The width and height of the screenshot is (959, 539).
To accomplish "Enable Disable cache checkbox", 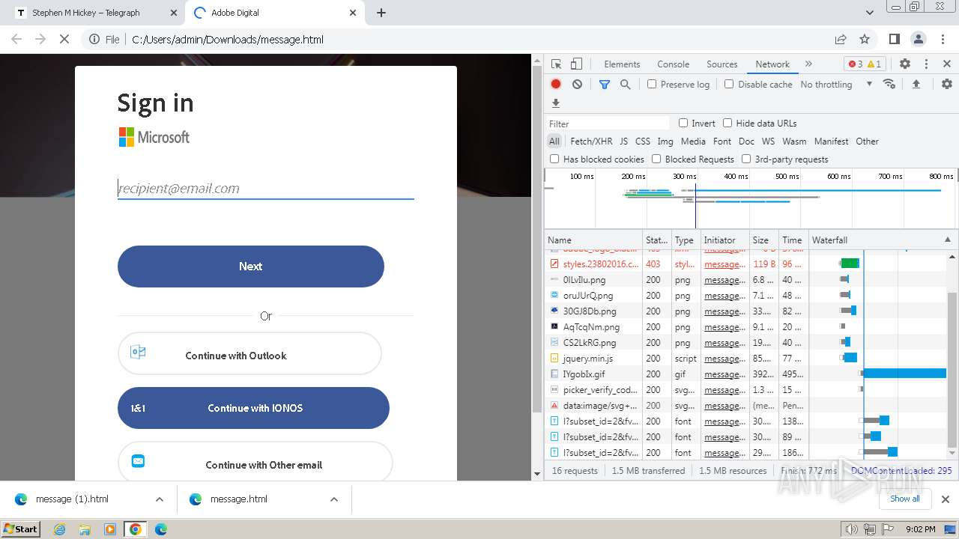I will click(729, 85).
